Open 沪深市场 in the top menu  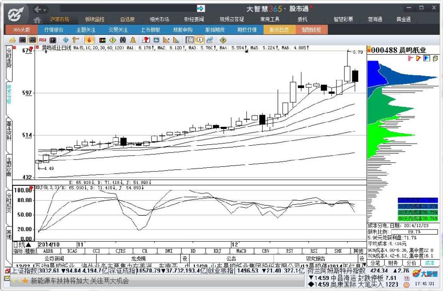[x=59, y=19]
